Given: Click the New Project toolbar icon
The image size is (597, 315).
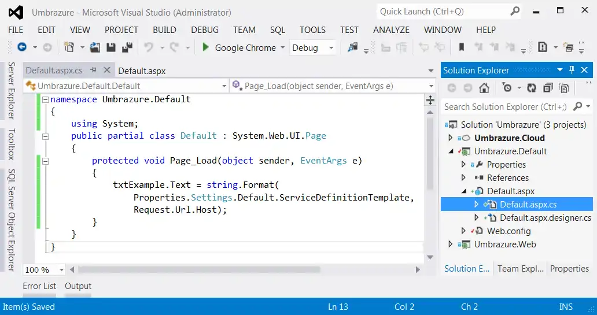Looking at the screenshot, I should pos(69,47).
